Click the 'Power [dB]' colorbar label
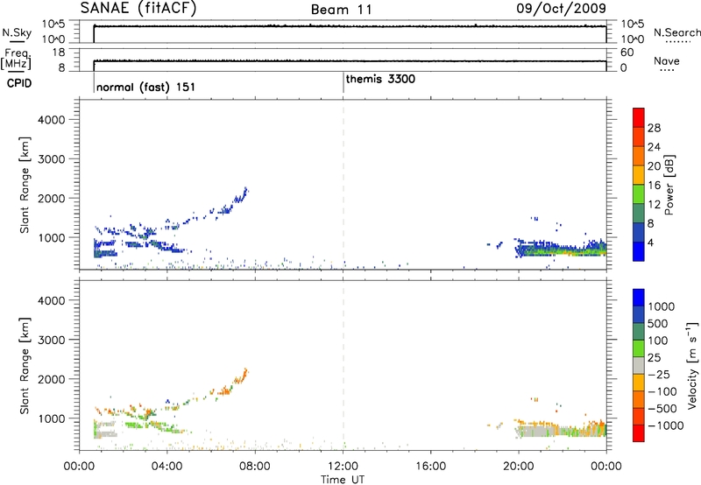 (x=669, y=185)
